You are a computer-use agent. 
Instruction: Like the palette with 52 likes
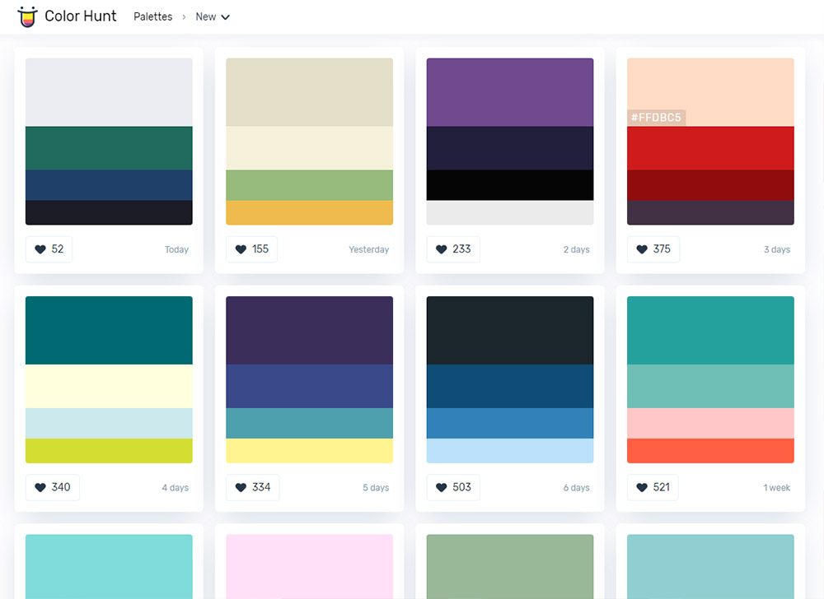(49, 249)
